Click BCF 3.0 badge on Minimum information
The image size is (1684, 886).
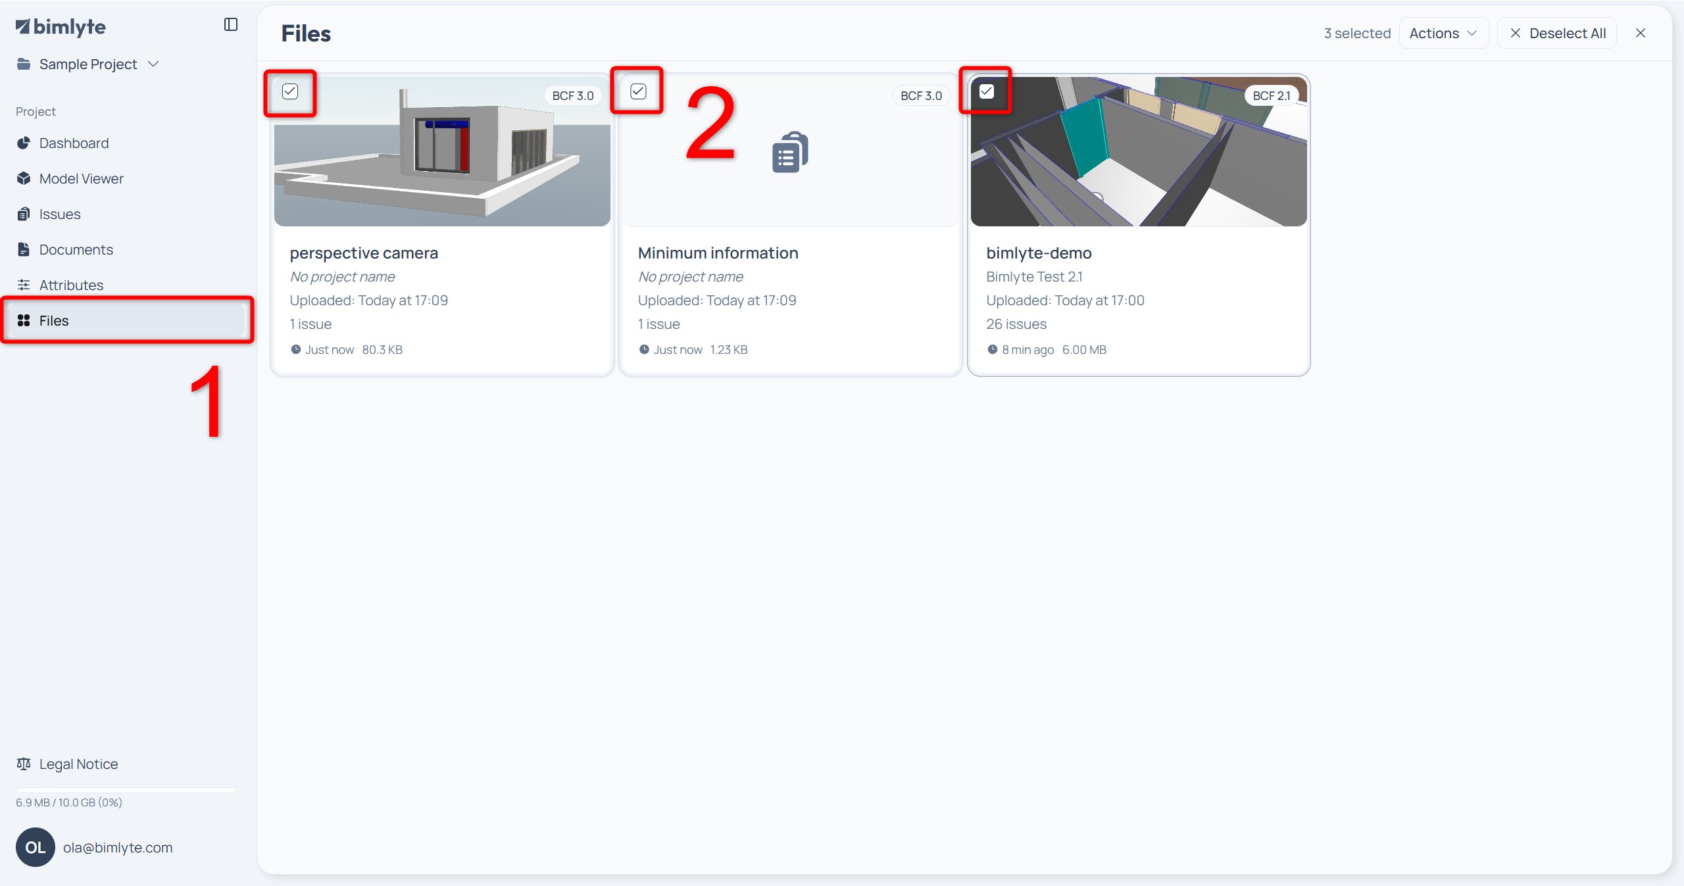tap(921, 95)
